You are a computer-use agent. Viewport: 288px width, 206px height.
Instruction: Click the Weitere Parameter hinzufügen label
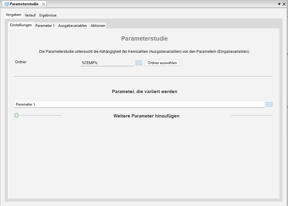(146, 116)
